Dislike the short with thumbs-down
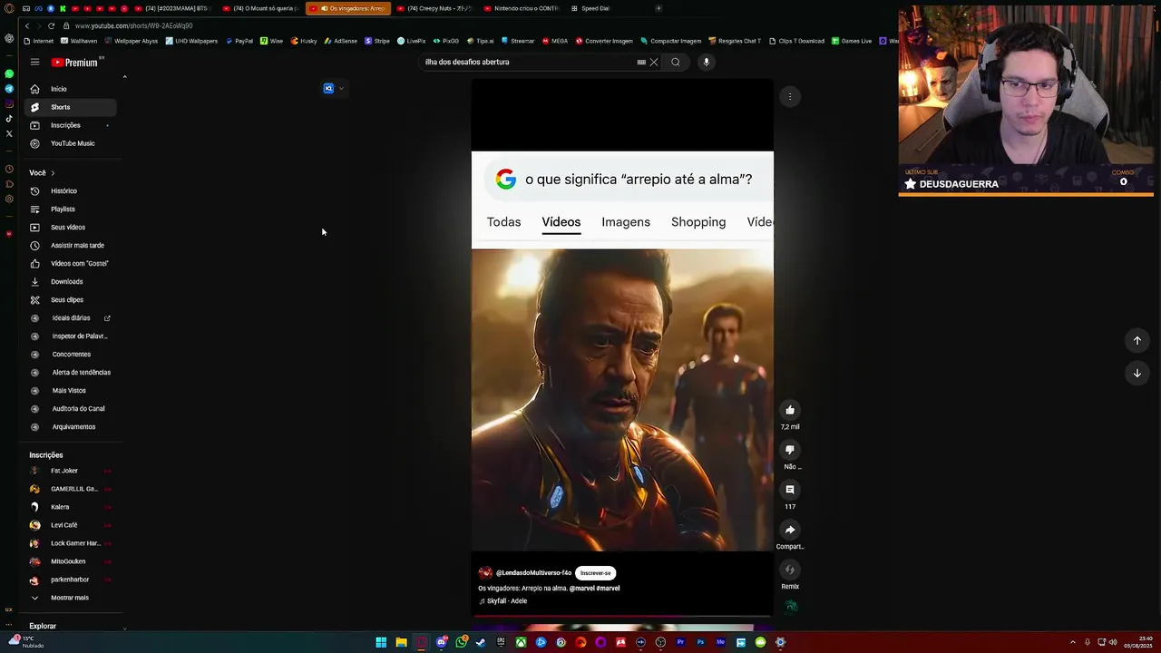The image size is (1161, 653). (x=790, y=450)
